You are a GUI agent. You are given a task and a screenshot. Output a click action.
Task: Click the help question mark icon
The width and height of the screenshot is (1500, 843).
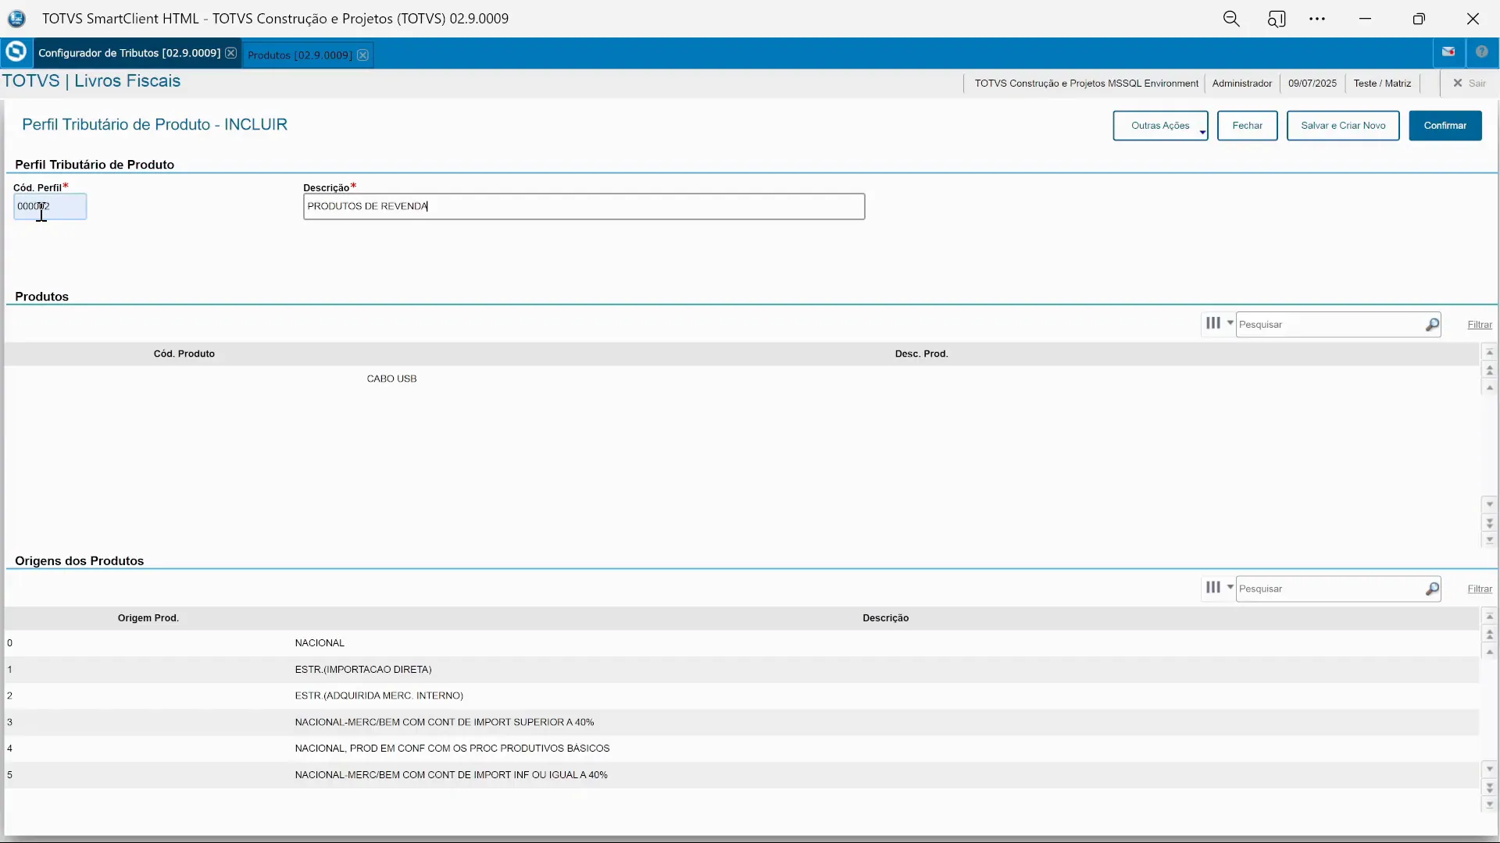(1481, 52)
